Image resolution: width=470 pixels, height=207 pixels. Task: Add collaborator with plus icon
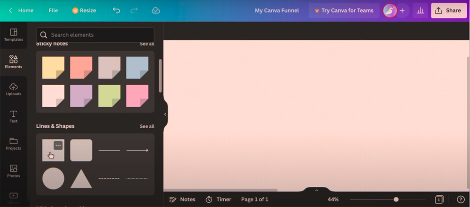pos(402,10)
